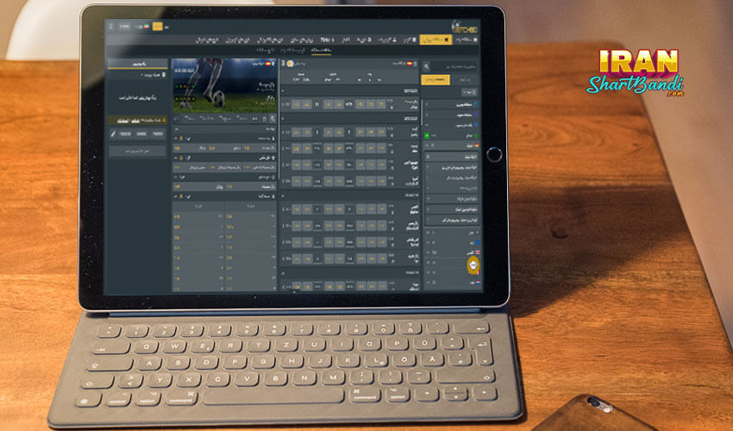Switch to the sub-tab beside the underlined one

click(294, 51)
